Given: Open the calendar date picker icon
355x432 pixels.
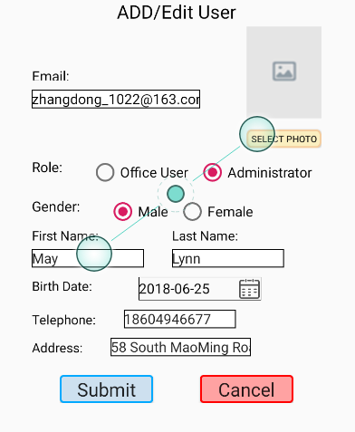Looking at the screenshot, I should 249,289.
